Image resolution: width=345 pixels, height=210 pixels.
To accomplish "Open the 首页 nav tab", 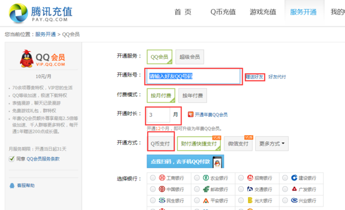I will pos(183,12).
